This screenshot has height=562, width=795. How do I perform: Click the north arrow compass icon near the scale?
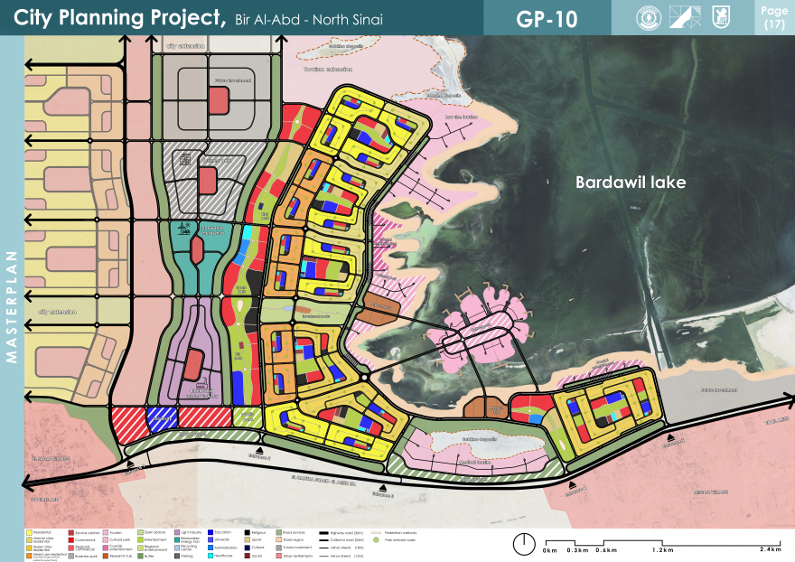pos(523,544)
